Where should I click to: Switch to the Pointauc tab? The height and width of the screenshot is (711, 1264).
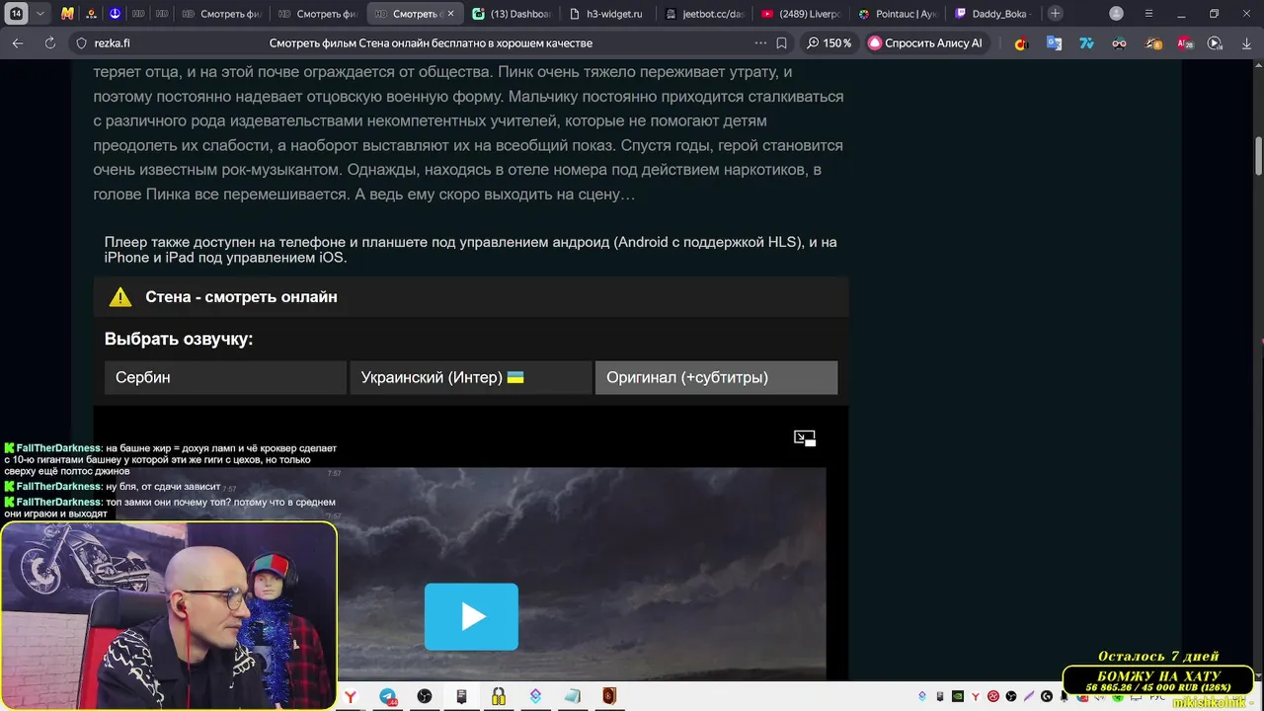point(897,14)
